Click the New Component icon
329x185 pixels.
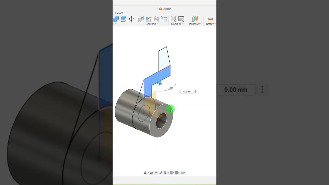[x=148, y=19]
